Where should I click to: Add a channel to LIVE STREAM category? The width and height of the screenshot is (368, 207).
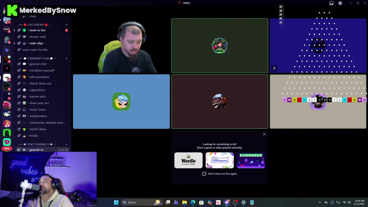point(66,25)
